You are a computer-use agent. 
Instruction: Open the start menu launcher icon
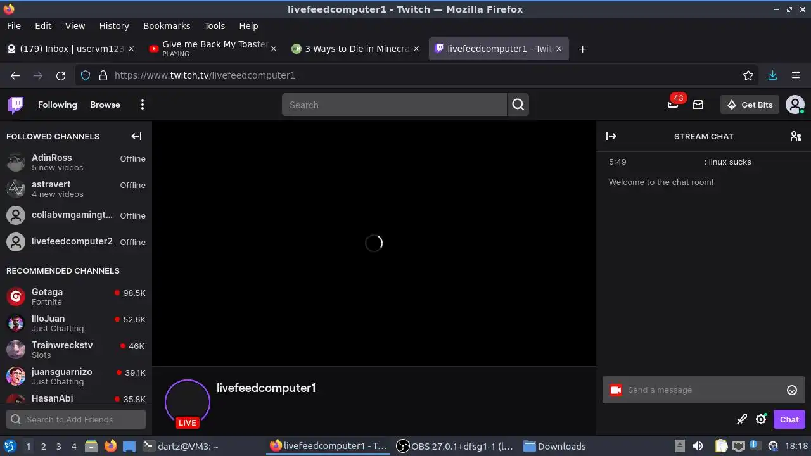coord(10,446)
